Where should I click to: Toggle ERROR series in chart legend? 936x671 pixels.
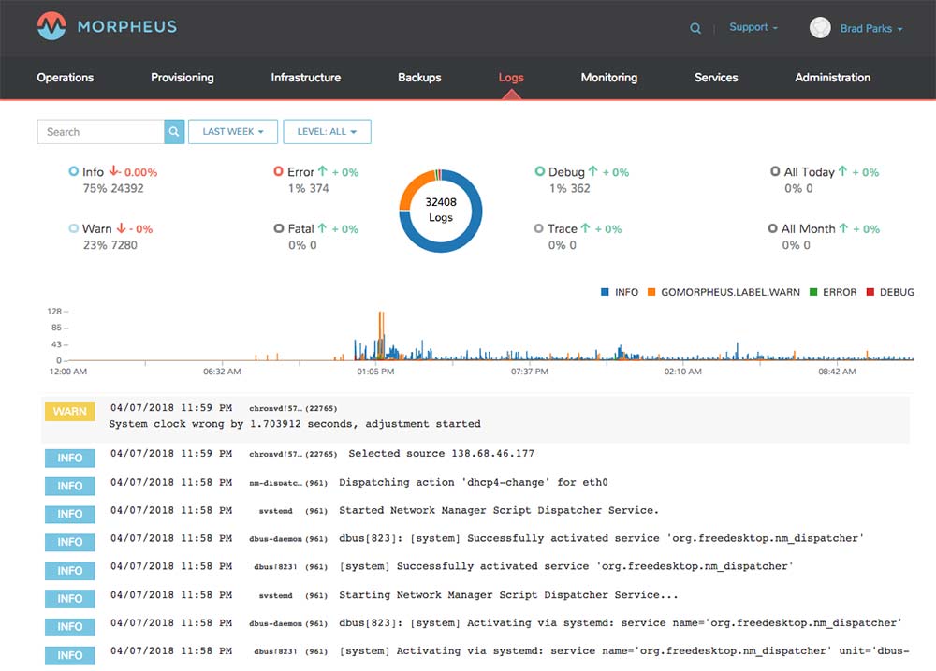(x=833, y=292)
